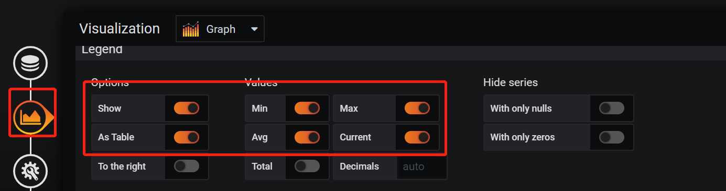Click the Graph bar-chart icon
The height and width of the screenshot is (191, 726).
click(x=191, y=29)
